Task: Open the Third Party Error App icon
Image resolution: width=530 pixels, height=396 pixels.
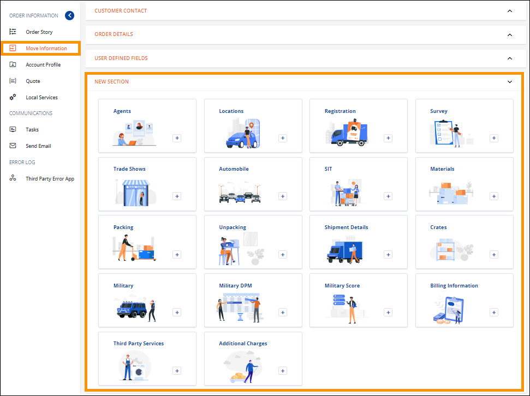Action: [x=13, y=178]
